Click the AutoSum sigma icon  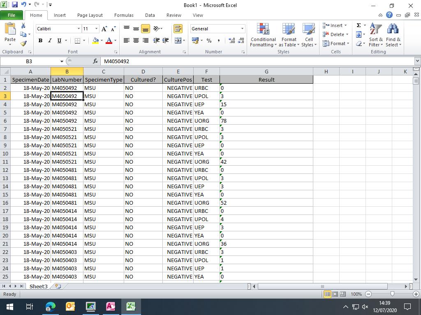[359, 25]
